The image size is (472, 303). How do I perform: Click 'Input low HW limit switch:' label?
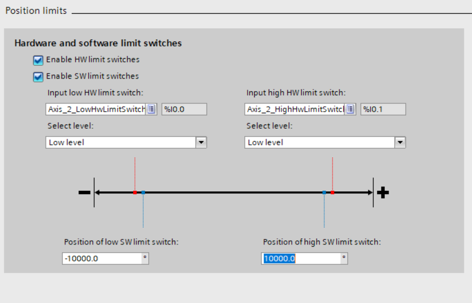click(95, 93)
